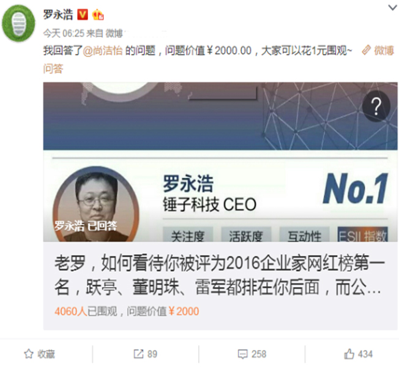The image size is (399, 374).
Task: Select the 活跃度 tab
Action: point(246,234)
